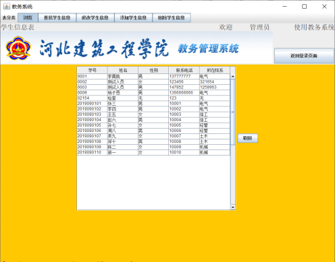
Task: Open the 添加学生信息 function
Action: pos(133,18)
